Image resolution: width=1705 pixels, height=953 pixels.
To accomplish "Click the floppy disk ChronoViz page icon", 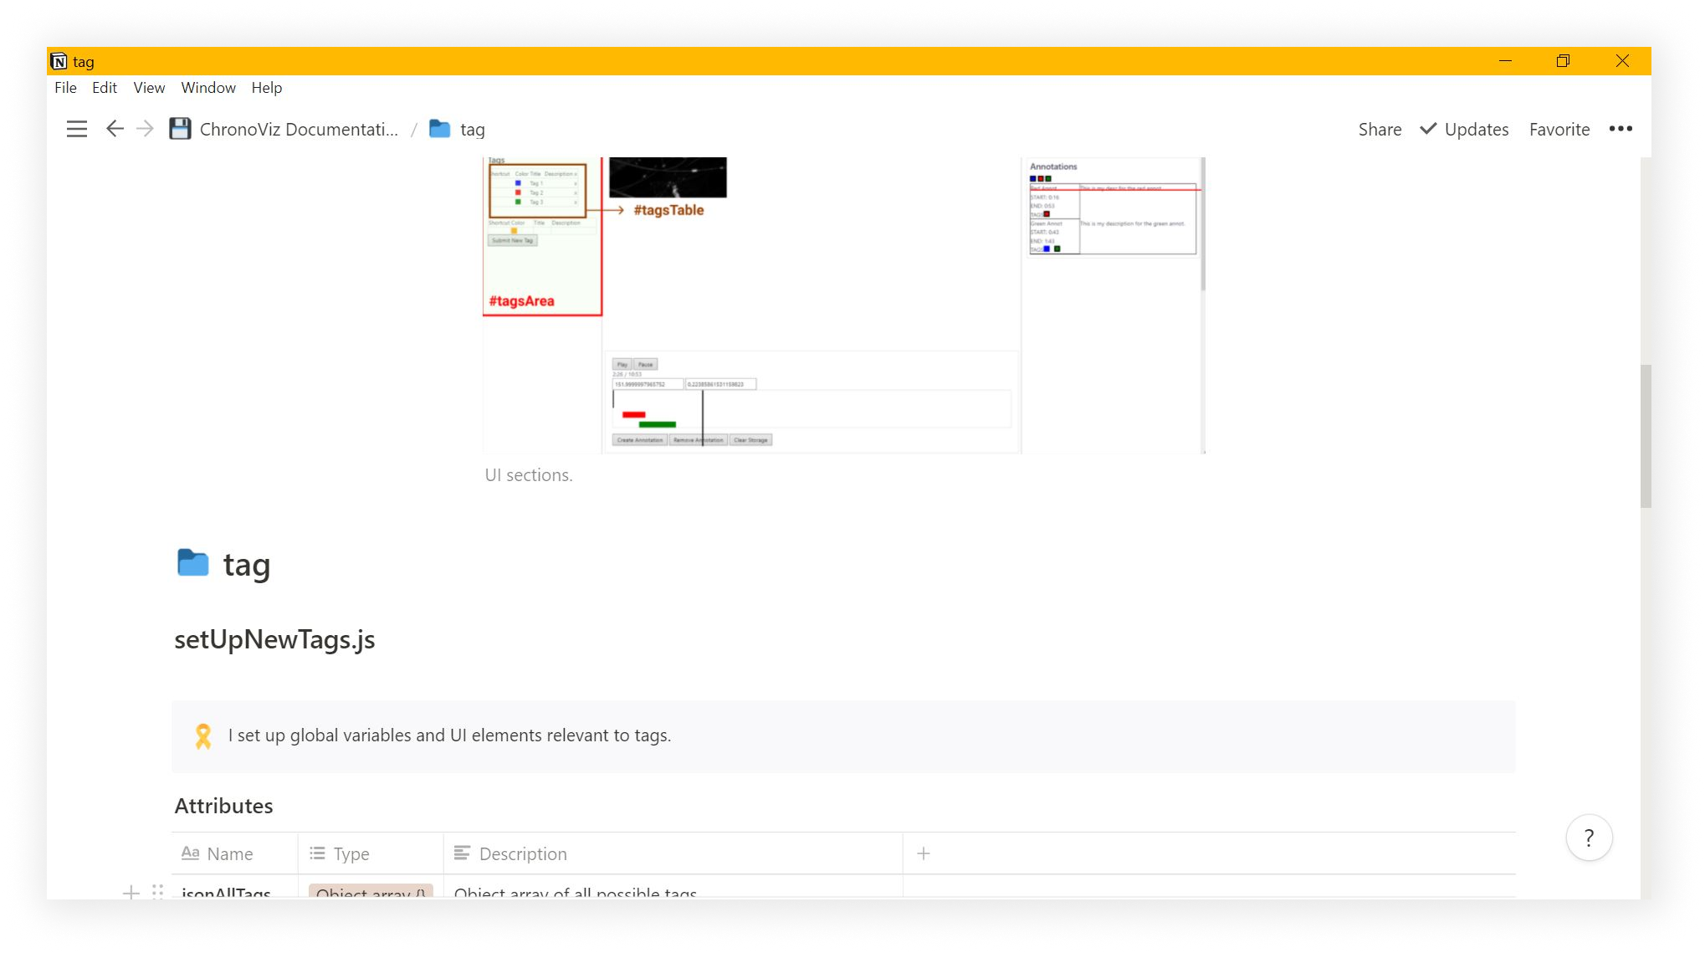I will (x=180, y=129).
